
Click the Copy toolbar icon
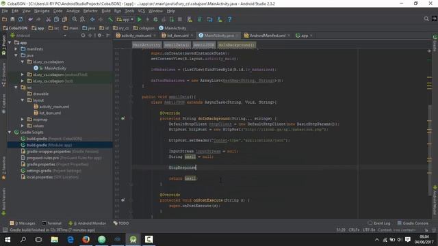[x=56, y=20]
